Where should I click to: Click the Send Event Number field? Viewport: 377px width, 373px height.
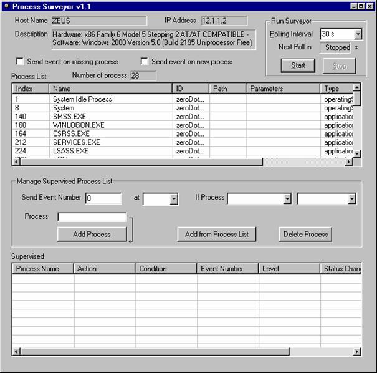point(103,198)
